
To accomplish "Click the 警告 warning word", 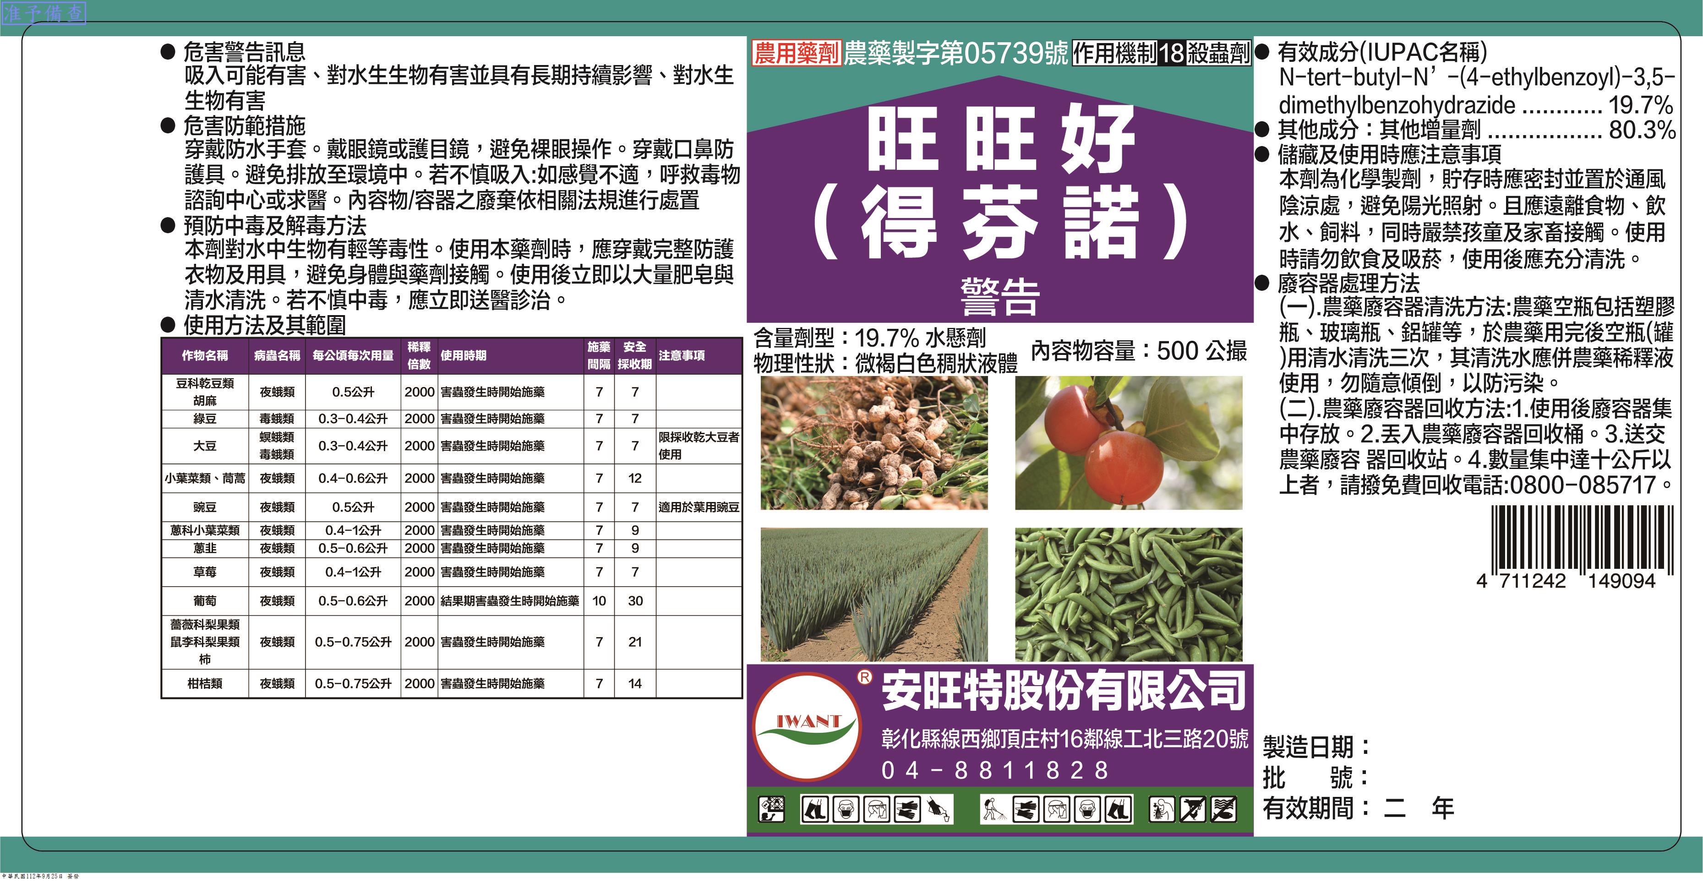I will pyautogui.click(x=1000, y=297).
